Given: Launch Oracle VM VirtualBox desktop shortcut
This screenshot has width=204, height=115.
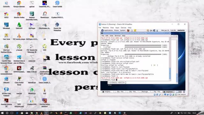Looking at the screenshot, I should pos(57,27).
